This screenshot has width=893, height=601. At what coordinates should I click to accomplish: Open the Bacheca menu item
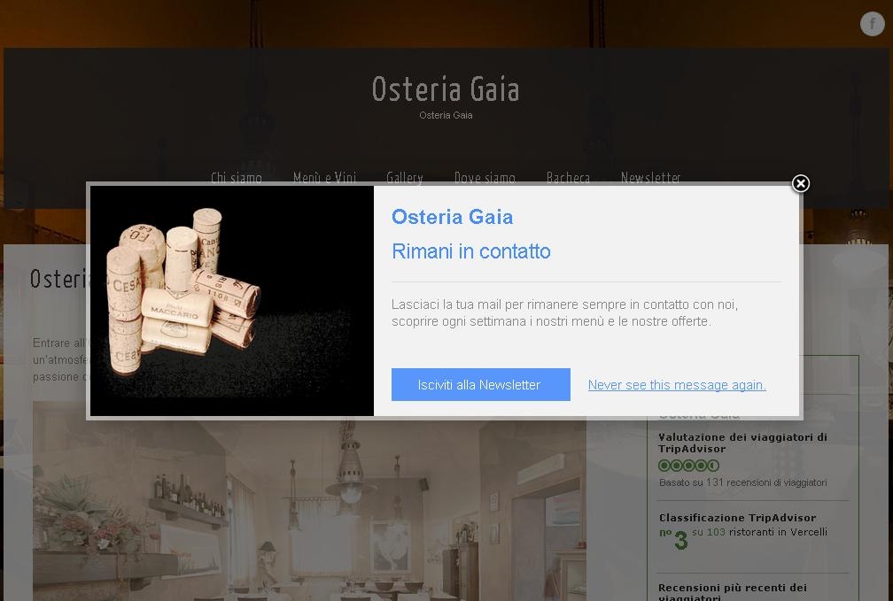point(568,178)
